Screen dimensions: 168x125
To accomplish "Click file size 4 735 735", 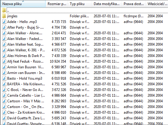I will [x=59, y=22].
